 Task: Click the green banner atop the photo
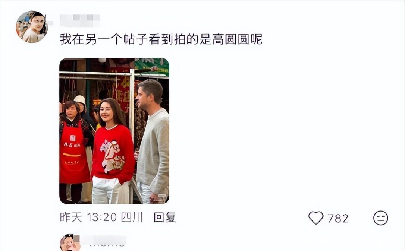coord(152,65)
